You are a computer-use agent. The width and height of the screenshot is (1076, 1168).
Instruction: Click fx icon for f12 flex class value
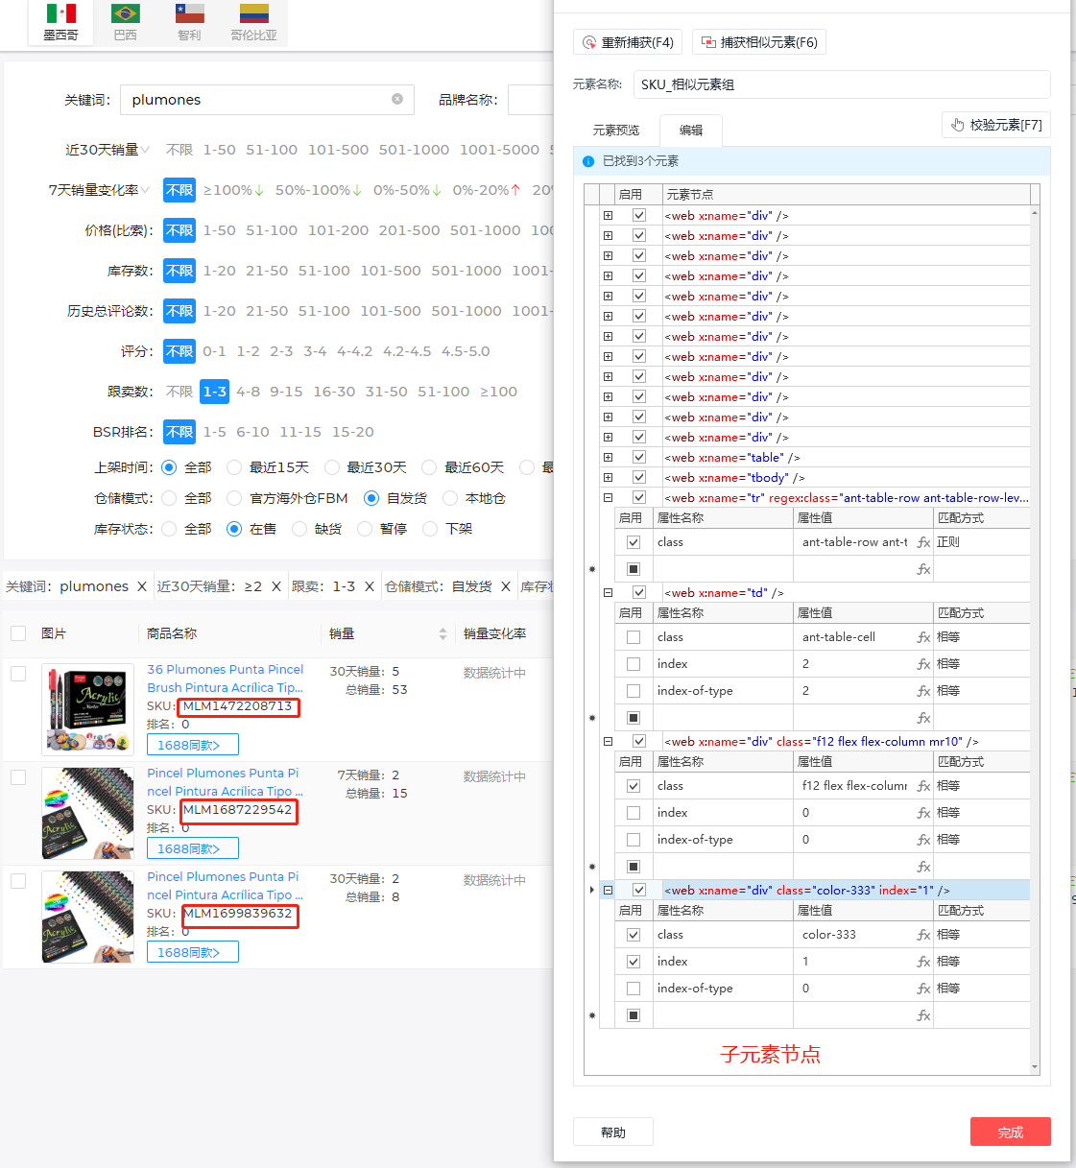coord(923,786)
